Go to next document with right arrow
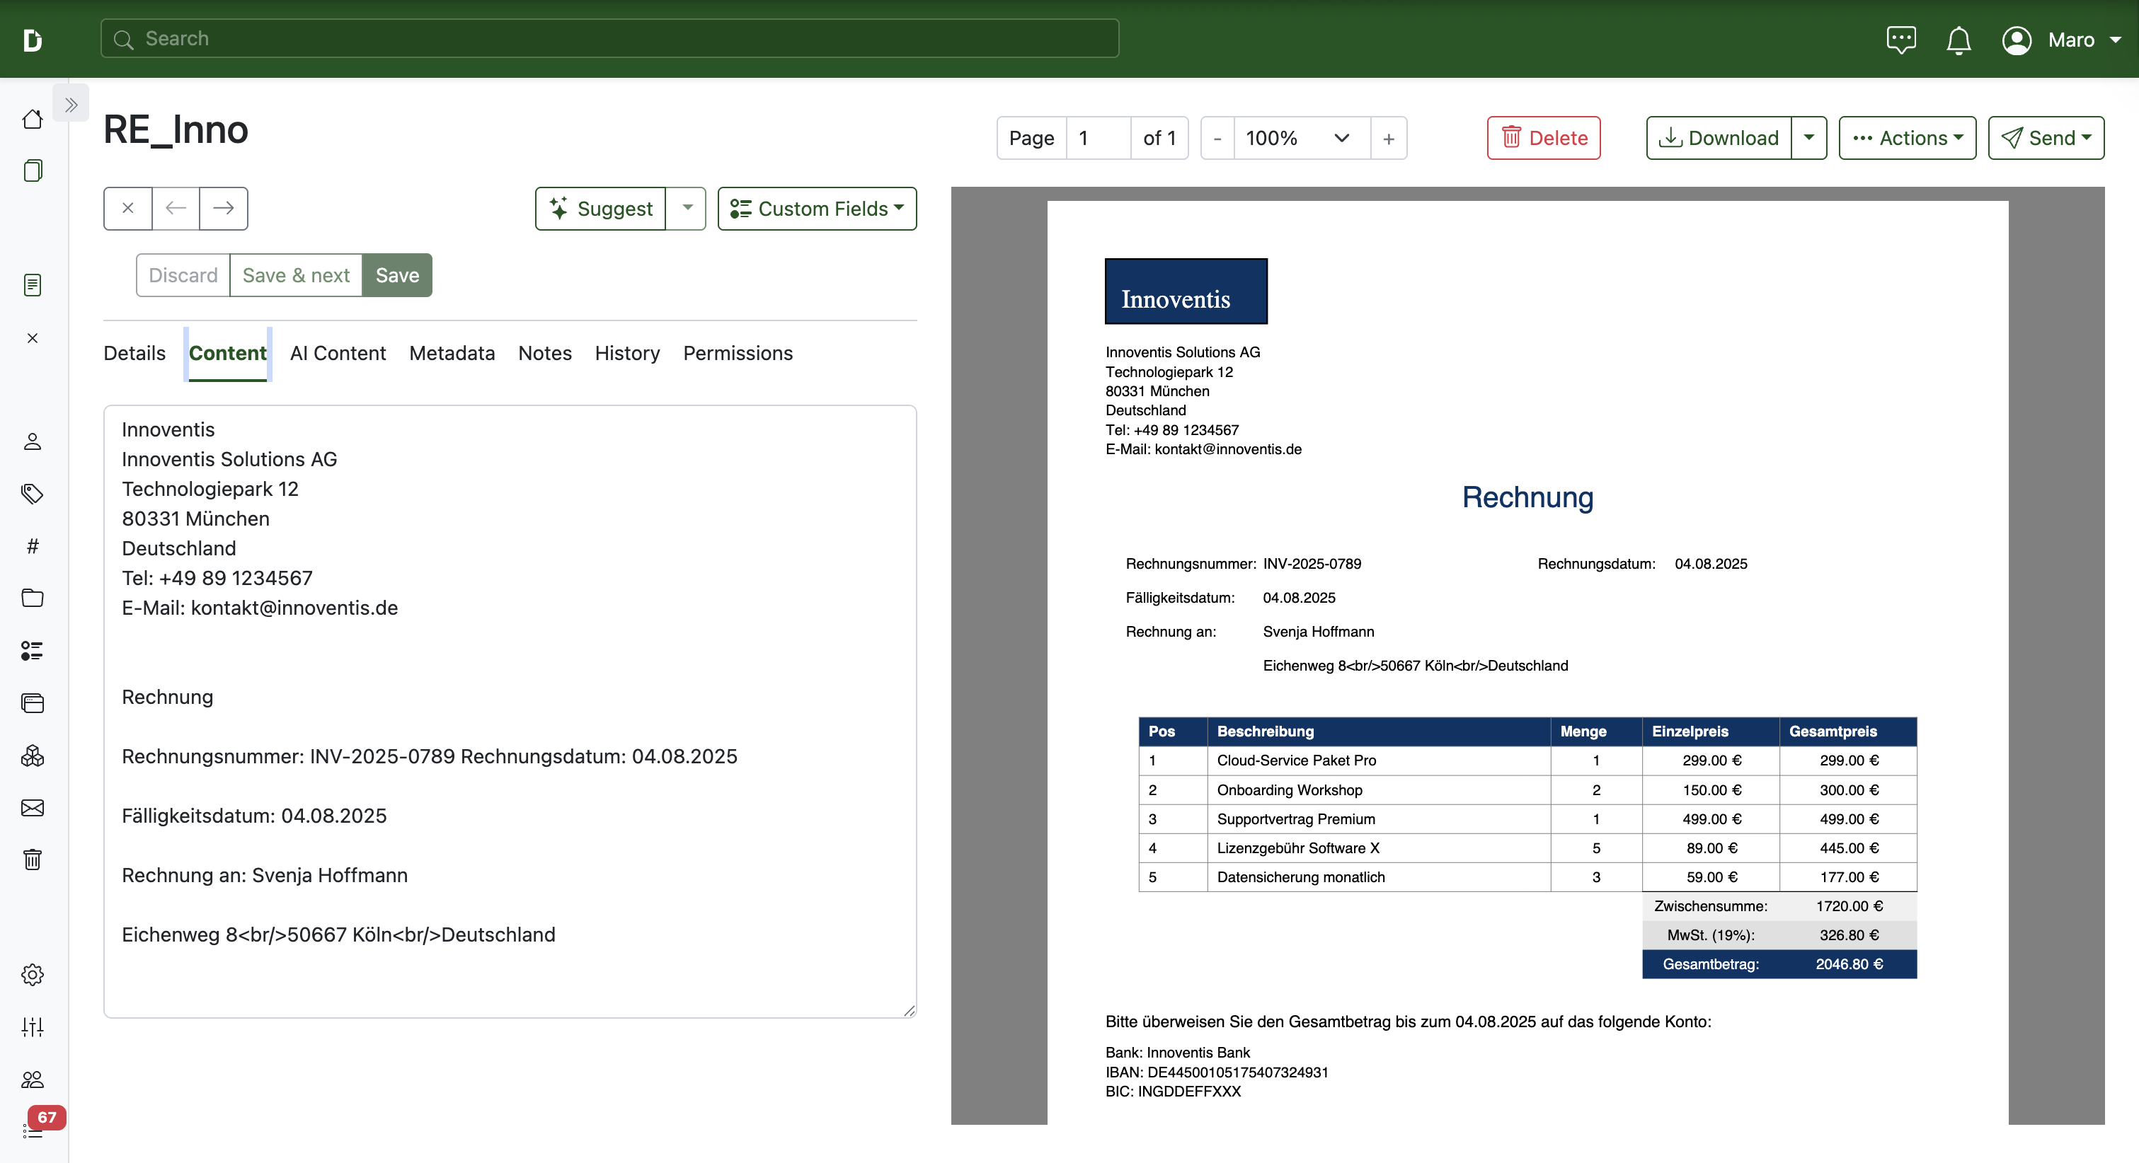The width and height of the screenshot is (2139, 1163). click(x=224, y=209)
